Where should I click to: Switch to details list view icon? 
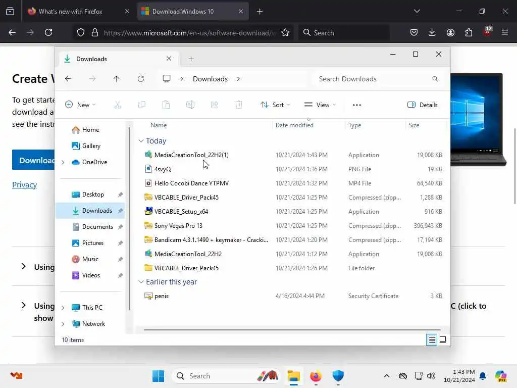(432, 339)
